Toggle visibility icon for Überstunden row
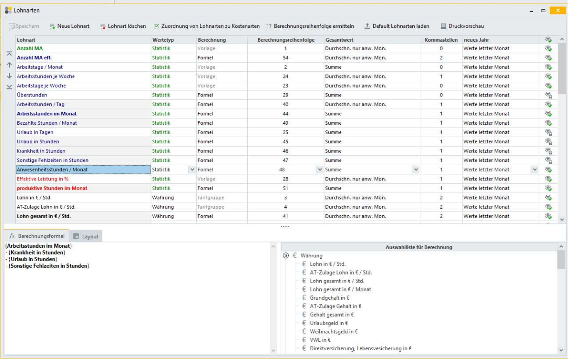569x359 pixels. coord(549,95)
